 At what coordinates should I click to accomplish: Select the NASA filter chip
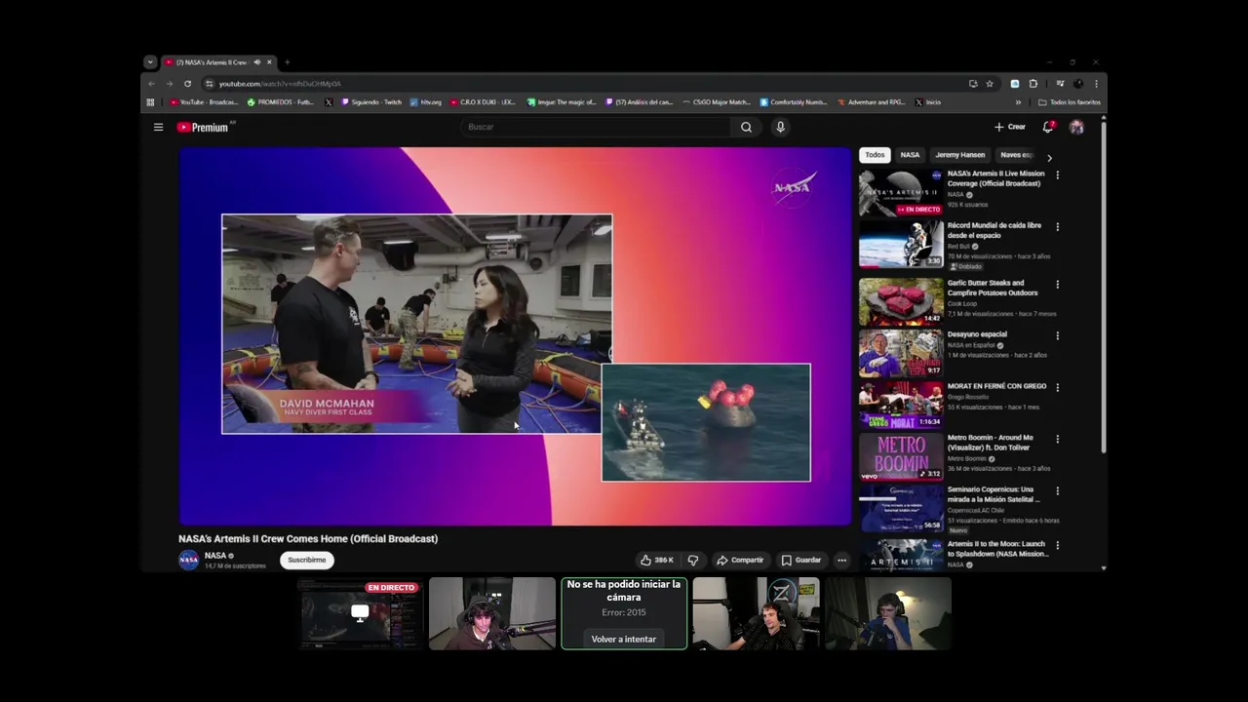pyautogui.click(x=910, y=155)
